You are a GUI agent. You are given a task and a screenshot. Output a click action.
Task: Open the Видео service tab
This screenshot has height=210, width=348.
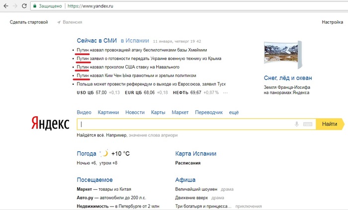point(84,112)
